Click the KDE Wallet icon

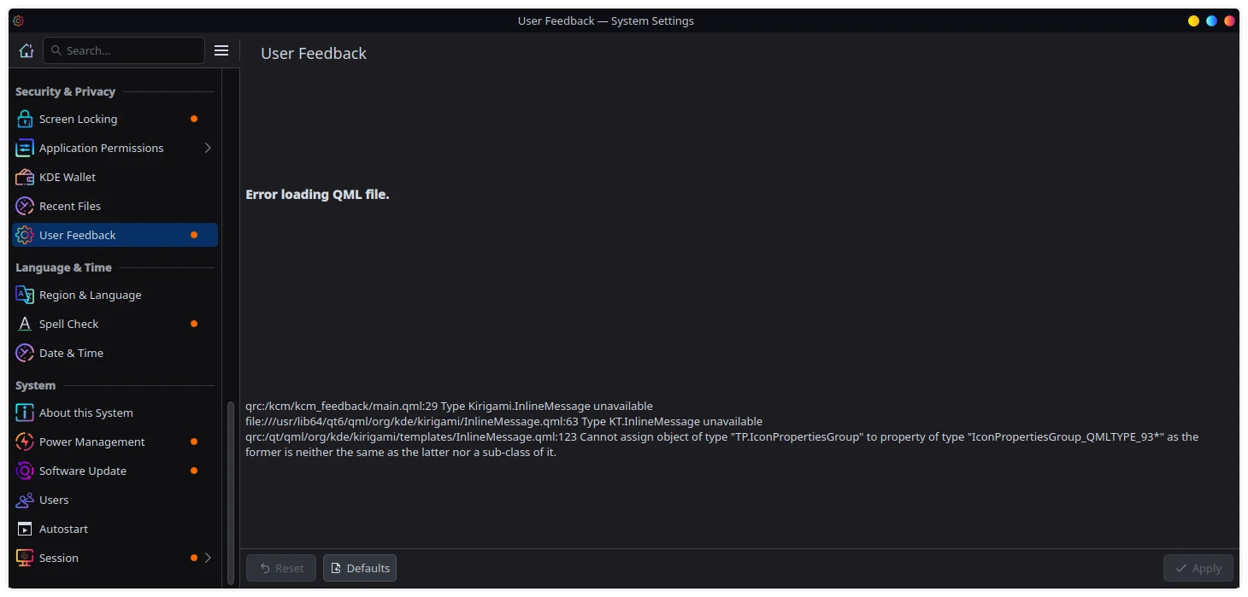[25, 177]
